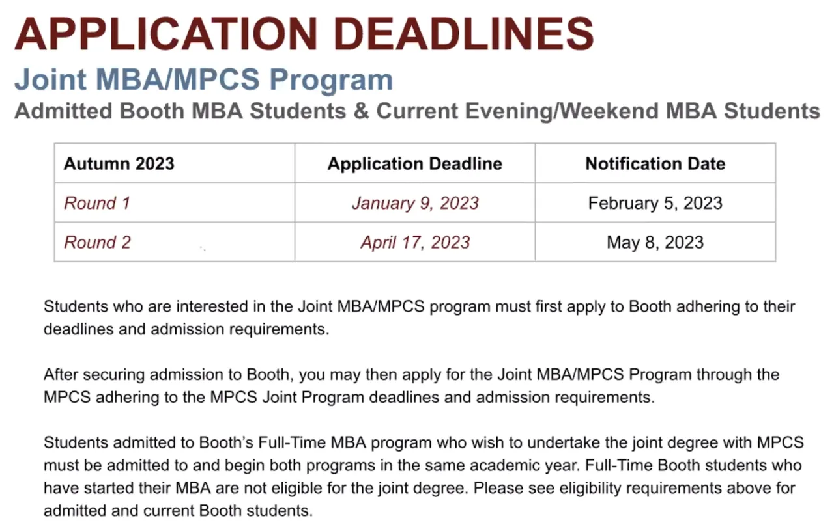This screenshot has height=529, width=834.
Task: Click the Joint MBA/MPCS Program subtitle
Action: click(x=203, y=79)
